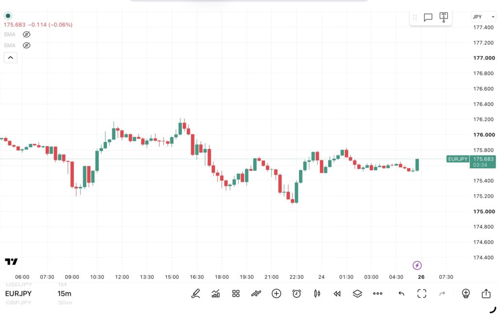The height and width of the screenshot is (315, 498).
Task: Click the 175.000 price axis label
Action: 484,211
